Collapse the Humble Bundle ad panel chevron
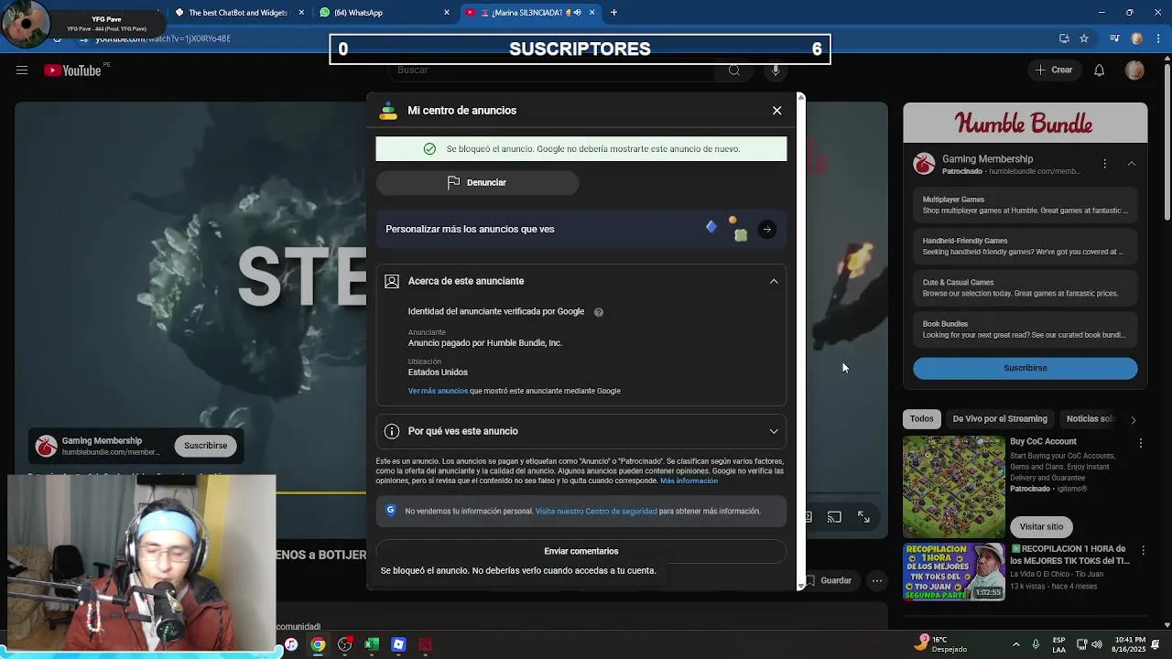This screenshot has width=1172, height=659. click(1132, 164)
